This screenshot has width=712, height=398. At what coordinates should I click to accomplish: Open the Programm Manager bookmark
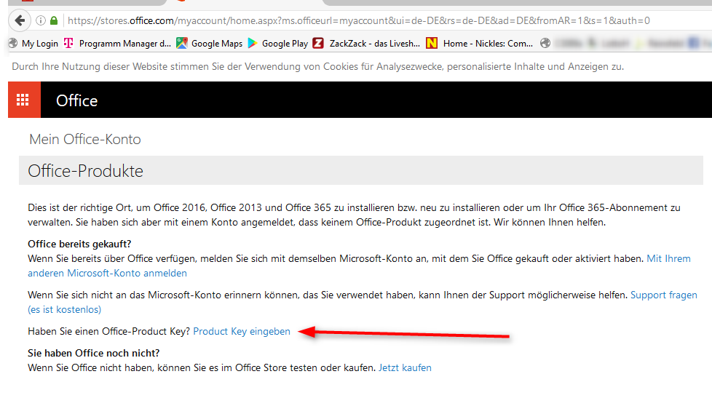tap(118, 44)
